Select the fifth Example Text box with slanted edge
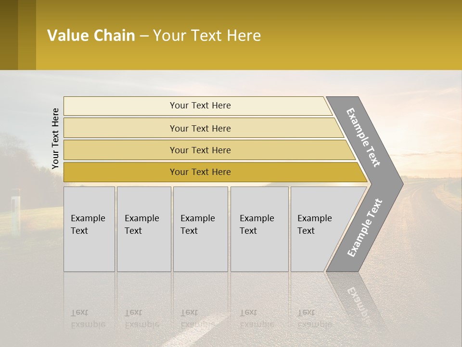462x347 pixels. [318, 229]
